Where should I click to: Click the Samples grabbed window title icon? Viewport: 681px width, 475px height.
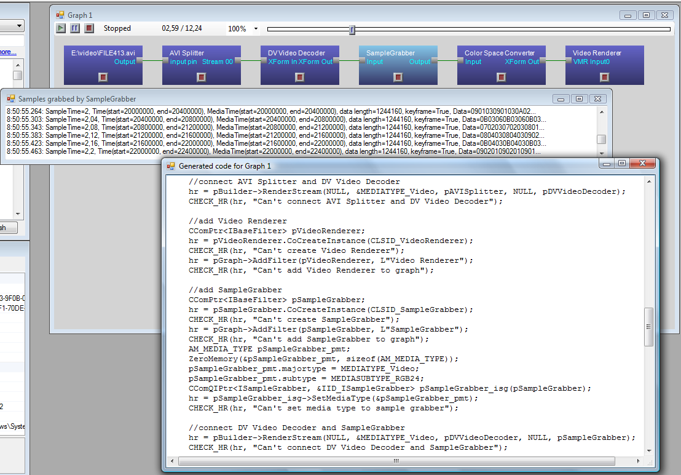point(11,99)
